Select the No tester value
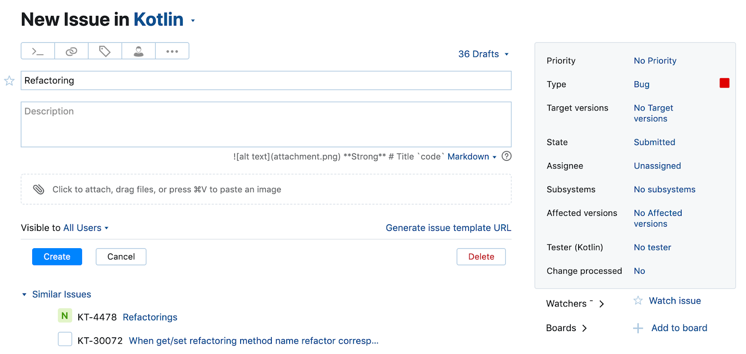 click(652, 247)
